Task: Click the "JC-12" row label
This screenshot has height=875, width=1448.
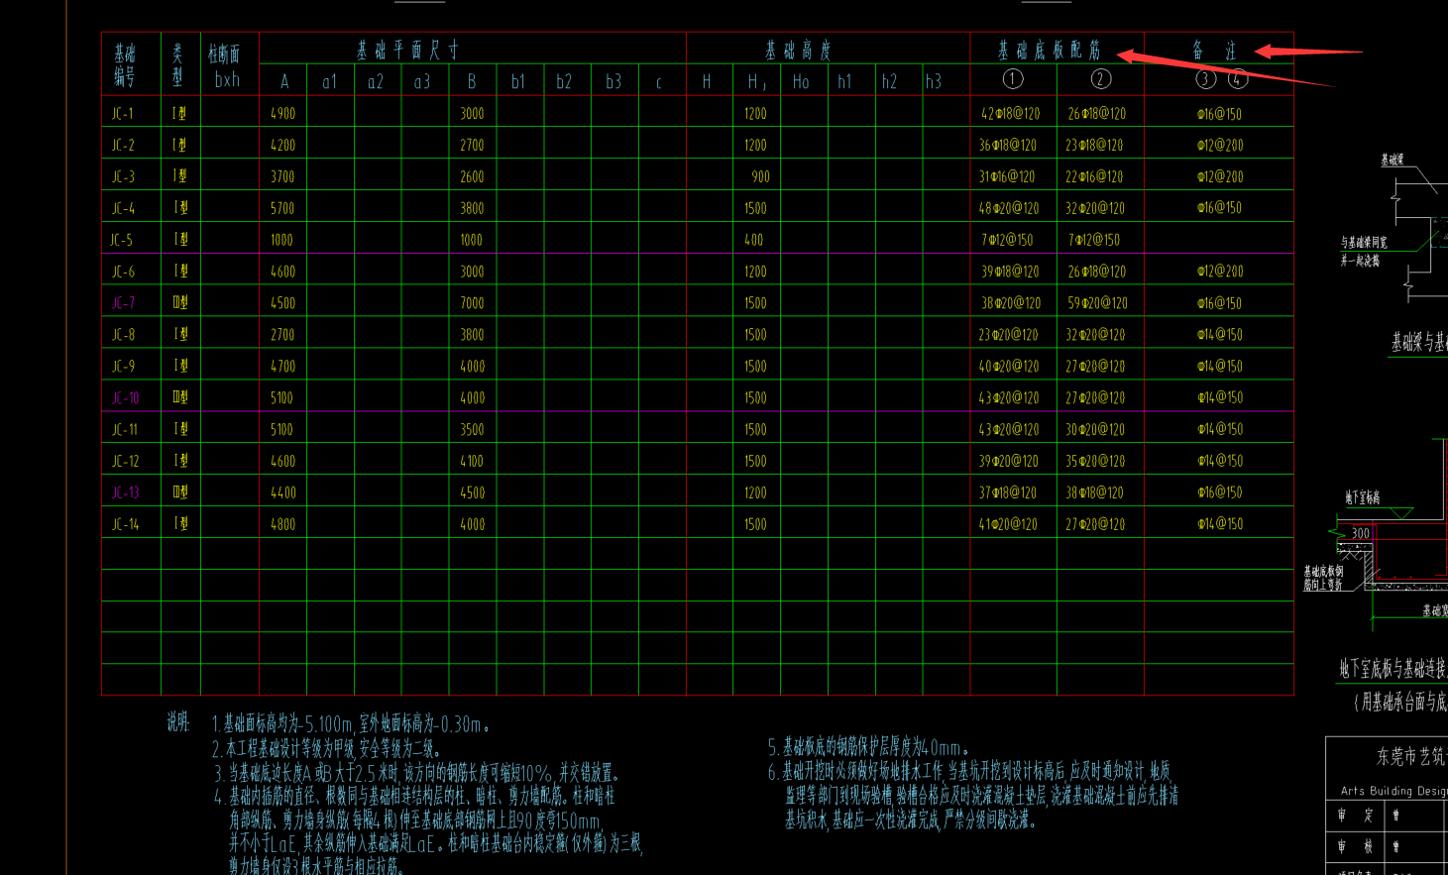Action: point(126,461)
